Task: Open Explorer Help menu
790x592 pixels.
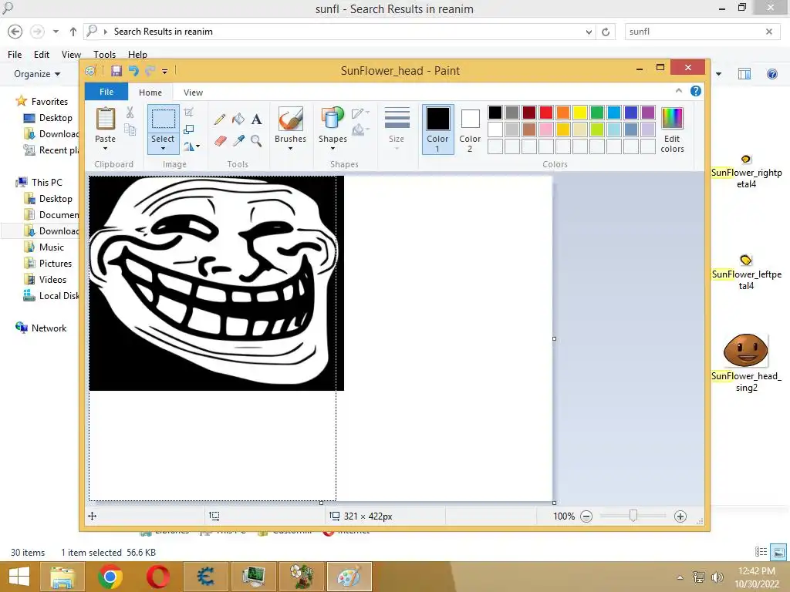Action: point(137,55)
